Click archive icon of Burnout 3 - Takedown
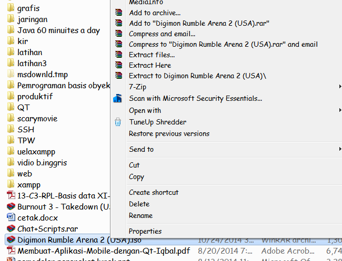The image size is (342, 261). 11,206
